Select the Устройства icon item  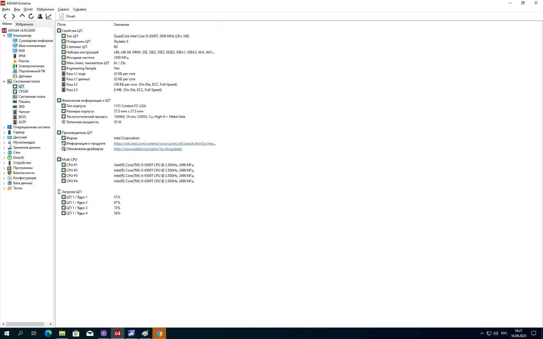[x=19, y=163]
